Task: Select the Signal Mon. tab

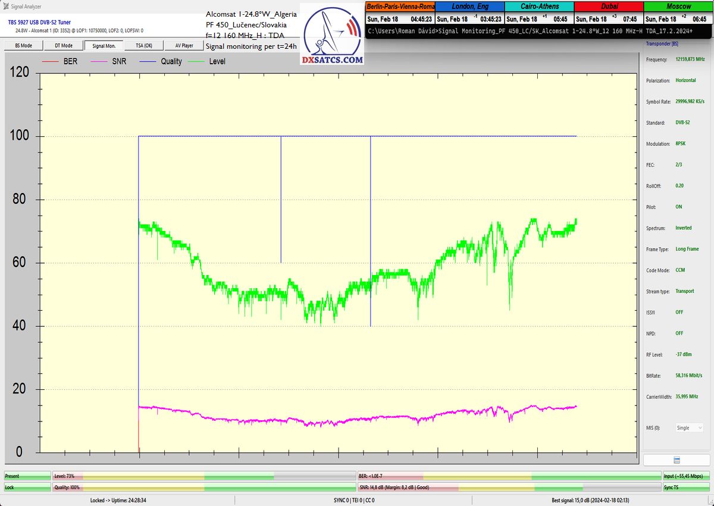Action: click(104, 45)
